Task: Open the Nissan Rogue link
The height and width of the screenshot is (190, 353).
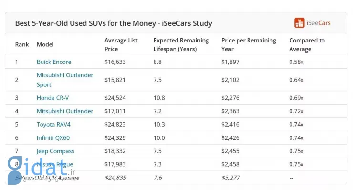Action: pyautogui.click(x=55, y=164)
